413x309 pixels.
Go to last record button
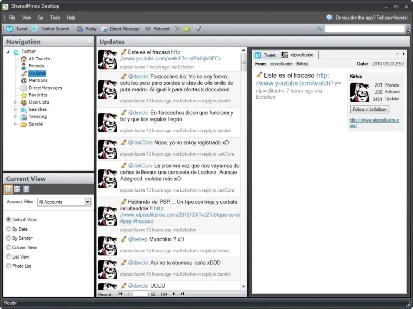(x=182, y=294)
